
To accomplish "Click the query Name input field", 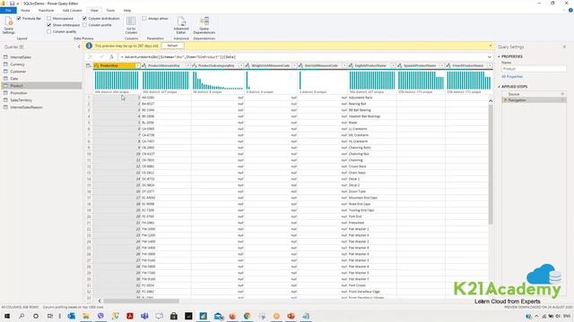I will point(534,69).
